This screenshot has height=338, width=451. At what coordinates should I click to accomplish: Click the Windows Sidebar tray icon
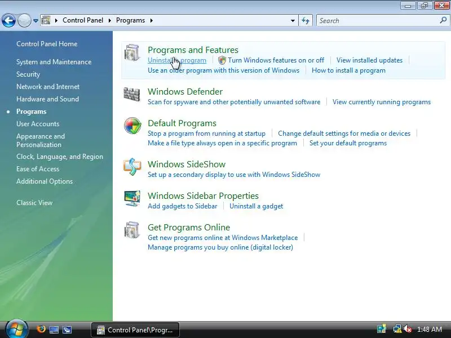pos(382,329)
